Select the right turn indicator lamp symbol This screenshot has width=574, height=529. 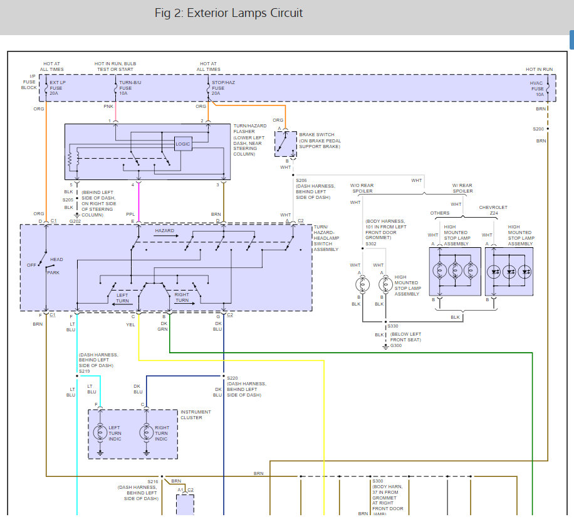coord(146,433)
